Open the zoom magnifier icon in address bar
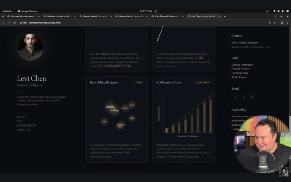The height and width of the screenshot is (182, 291). (270, 23)
